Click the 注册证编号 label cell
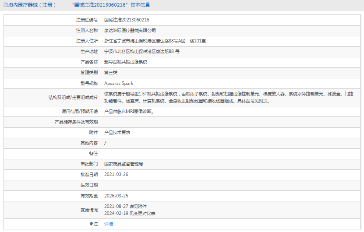 click(x=87, y=20)
